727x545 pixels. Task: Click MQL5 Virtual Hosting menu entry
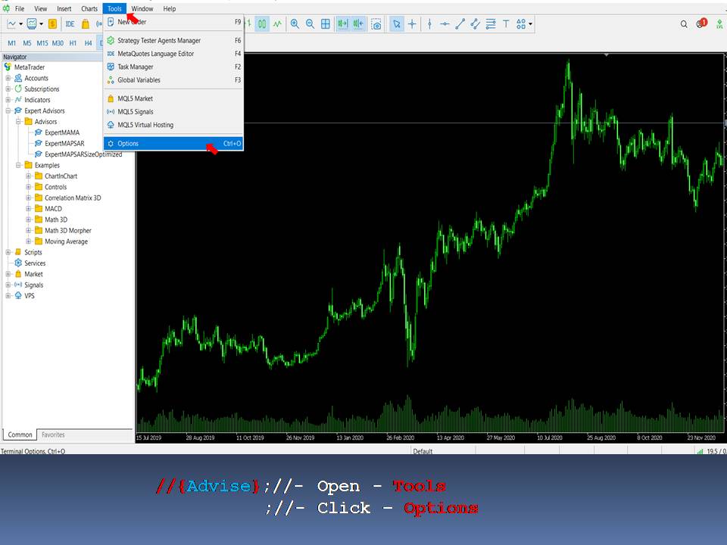pos(145,125)
